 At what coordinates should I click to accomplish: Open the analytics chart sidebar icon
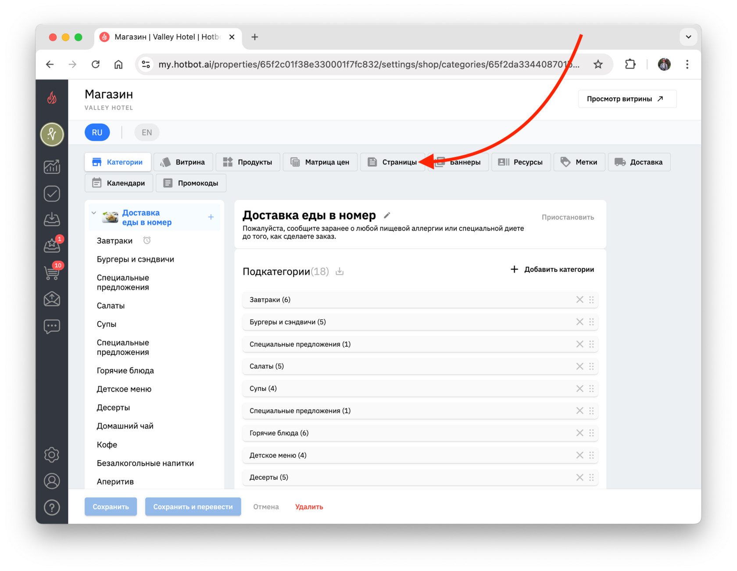(52, 167)
